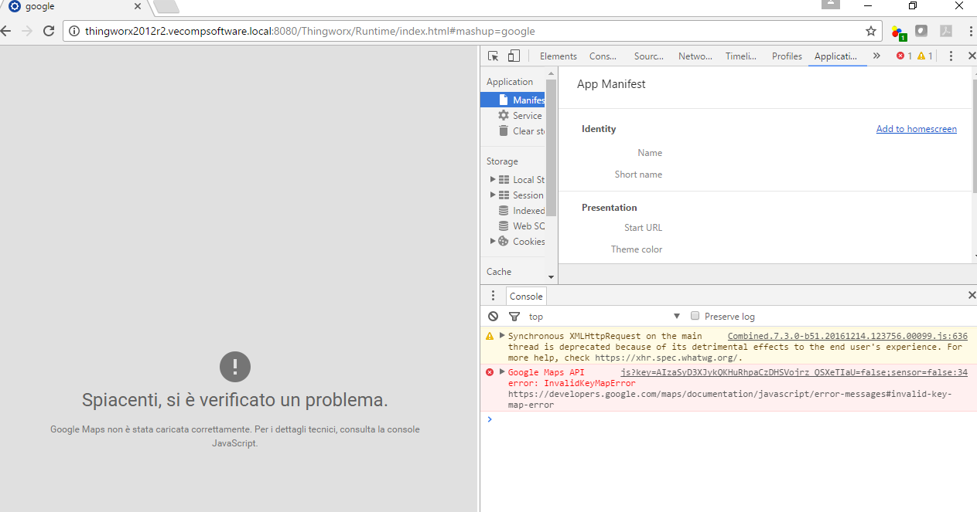Viewport: 977px width, 512px height.
Task: Toggle the device toolbar icon
Action: [514, 56]
